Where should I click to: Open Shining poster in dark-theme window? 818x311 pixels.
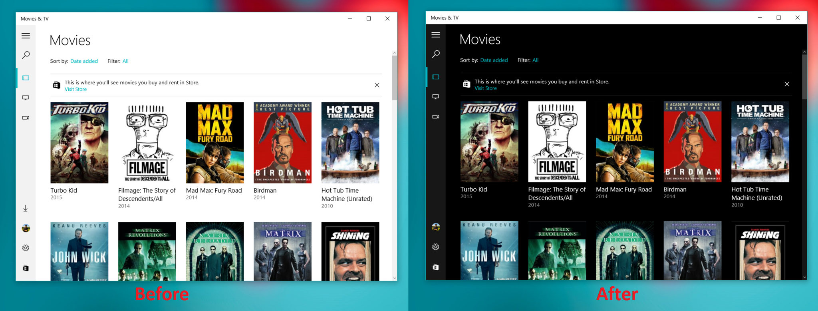tap(760, 250)
